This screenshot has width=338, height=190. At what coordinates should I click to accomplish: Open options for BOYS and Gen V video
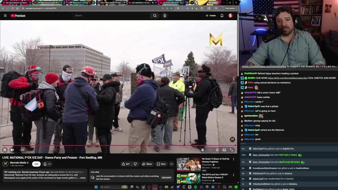click(x=233, y=175)
